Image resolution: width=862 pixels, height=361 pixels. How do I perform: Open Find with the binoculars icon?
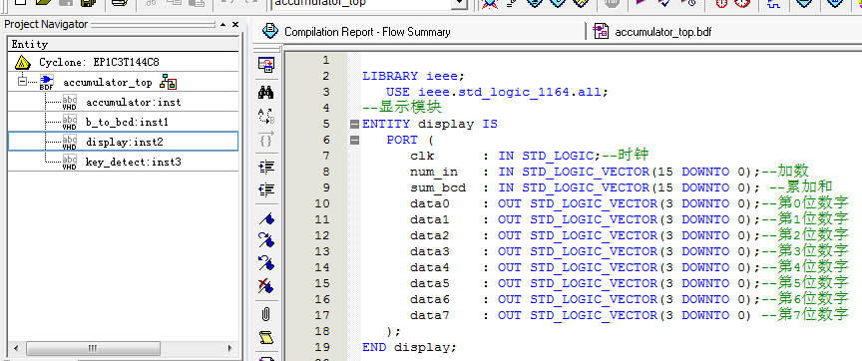pos(266,92)
